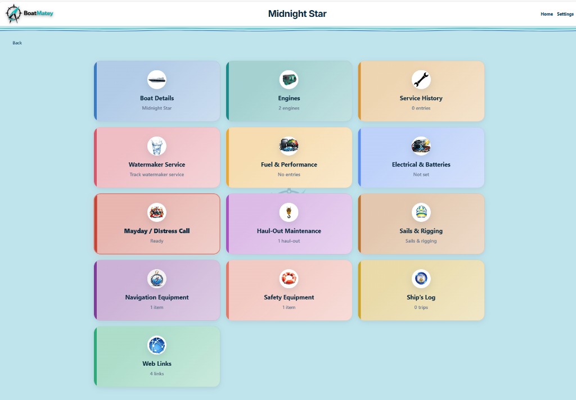This screenshot has width=576, height=400.
Task: Open the Web Links globe icon
Action: (x=156, y=345)
